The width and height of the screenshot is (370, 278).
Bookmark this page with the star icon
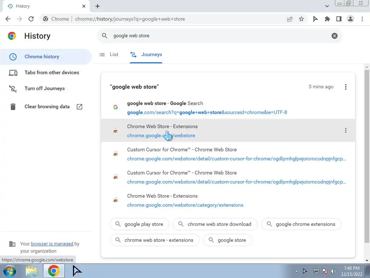(301, 19)
